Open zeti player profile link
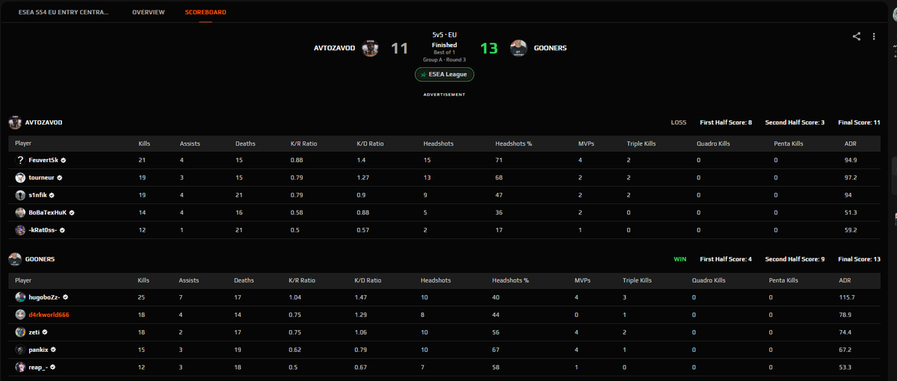897x381 pixels. pos(34,332)
